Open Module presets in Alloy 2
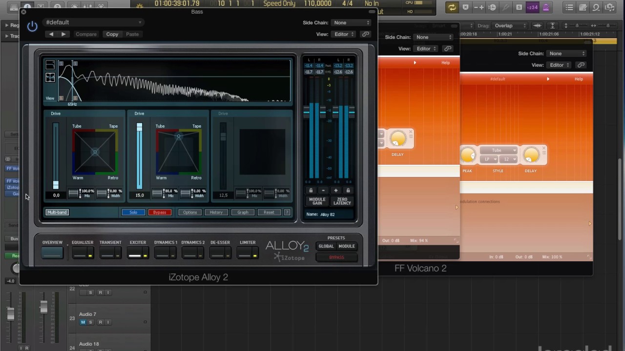Image resolution: width=625 pixels, height=351 pixels. (347, 246)
